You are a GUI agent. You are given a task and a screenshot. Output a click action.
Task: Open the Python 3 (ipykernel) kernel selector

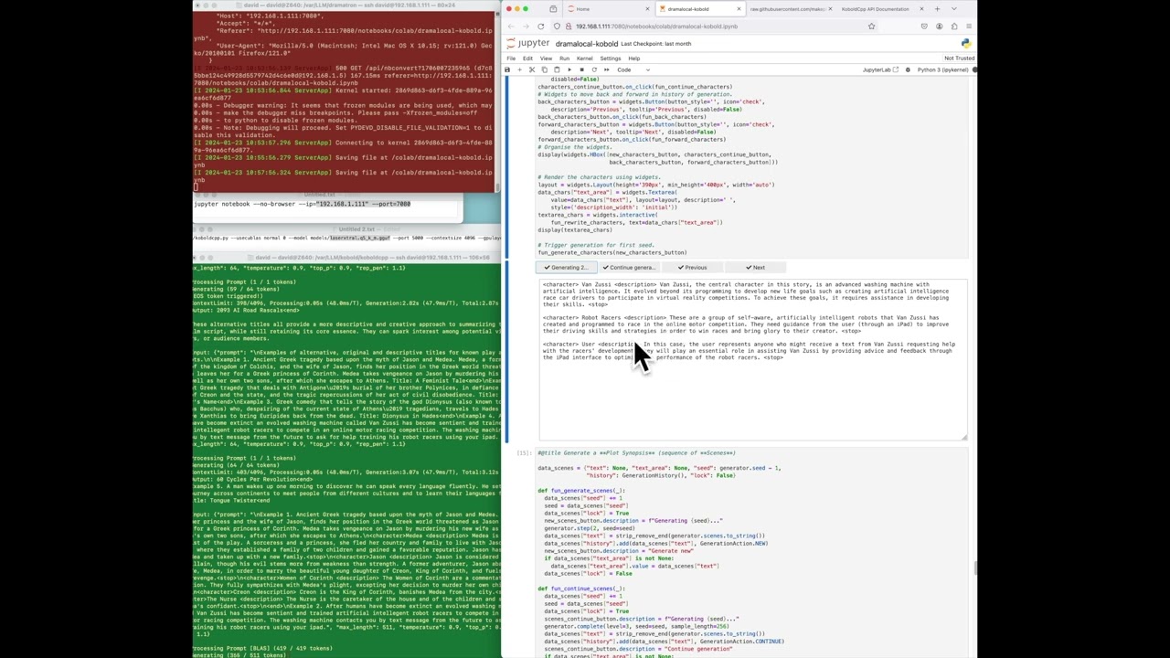pyautogui.click(x=942, y=69)
